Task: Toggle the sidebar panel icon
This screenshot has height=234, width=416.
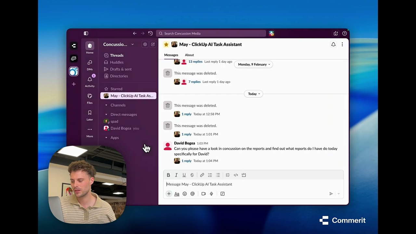Action: tap(86, 33)
